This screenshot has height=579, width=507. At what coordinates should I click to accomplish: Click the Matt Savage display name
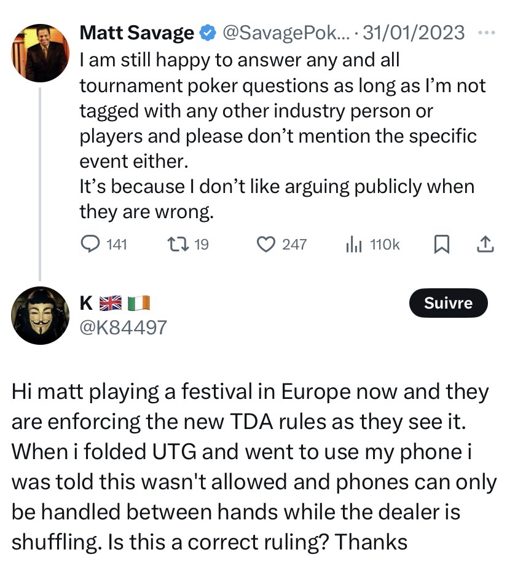tap(137, 33)
